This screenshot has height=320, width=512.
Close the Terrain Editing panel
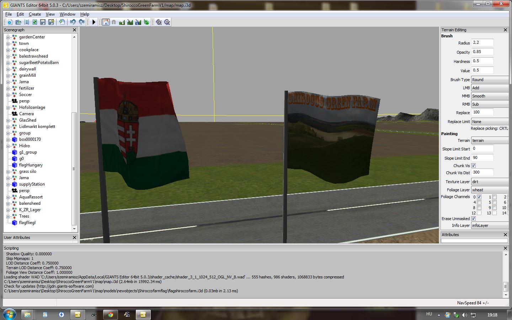(505, 30)
